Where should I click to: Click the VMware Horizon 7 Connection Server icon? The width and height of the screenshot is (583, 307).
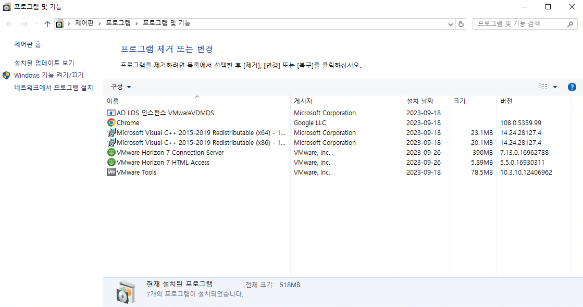tap(111, 152)
